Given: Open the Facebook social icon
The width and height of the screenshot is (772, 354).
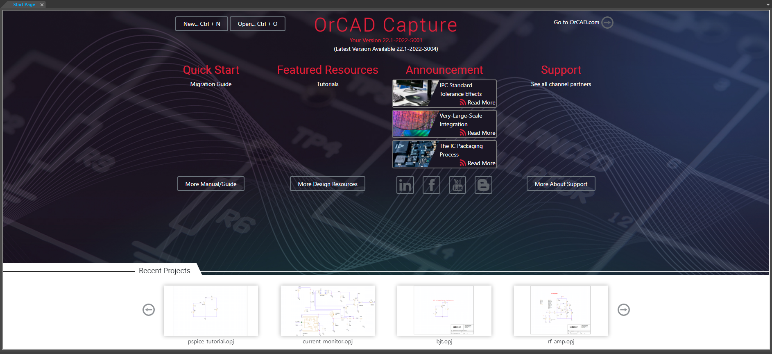Looking at the screenshot, I should [431, 185].
